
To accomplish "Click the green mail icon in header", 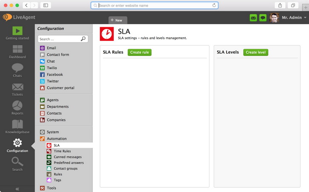I will [x=253, y=18].
